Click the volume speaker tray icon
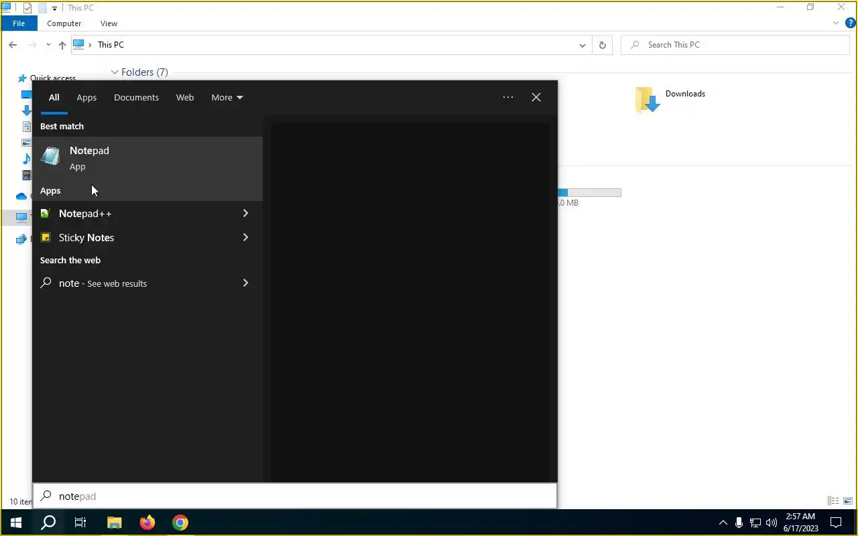The height and width of the screenshot is (536, 858). click(772, 523)
